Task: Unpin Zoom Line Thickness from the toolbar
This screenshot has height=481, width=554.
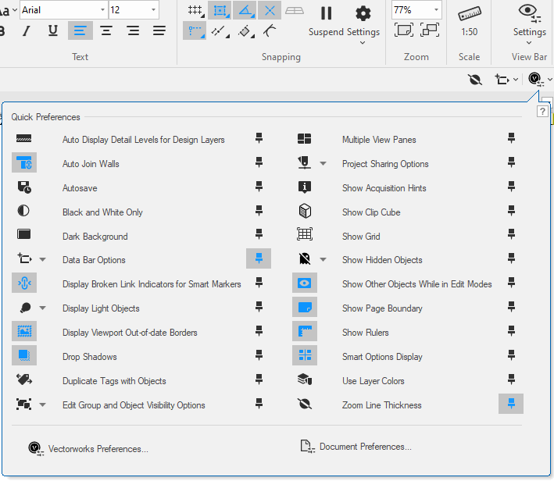Action: click(x=511, y=404)
